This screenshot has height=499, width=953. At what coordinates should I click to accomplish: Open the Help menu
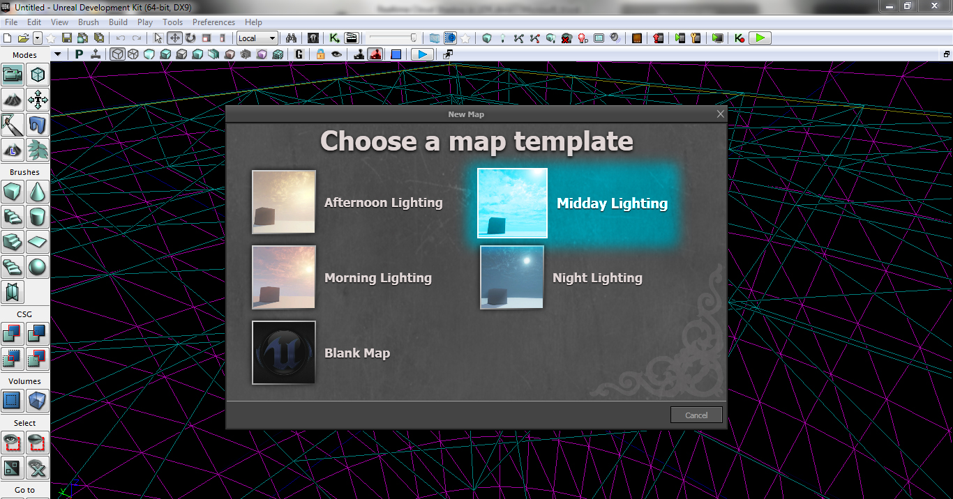point(254,22)
